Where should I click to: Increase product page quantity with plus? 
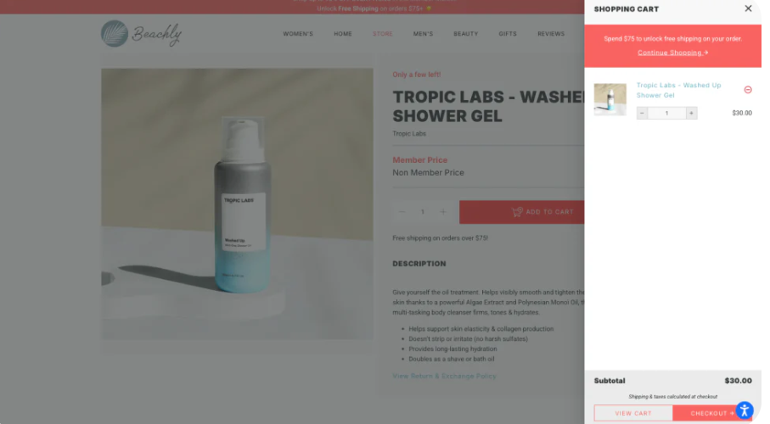[443, 212]
